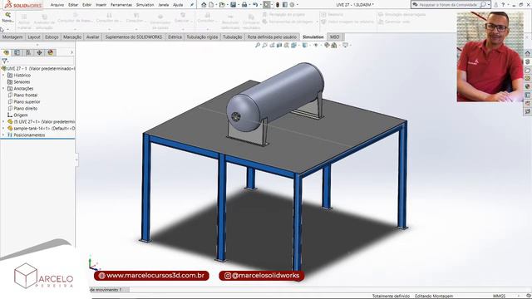The height and width of the screenshot is (299, 532).
Task: Open the search type dropdown arrow
Action: (x=489, y=5)
